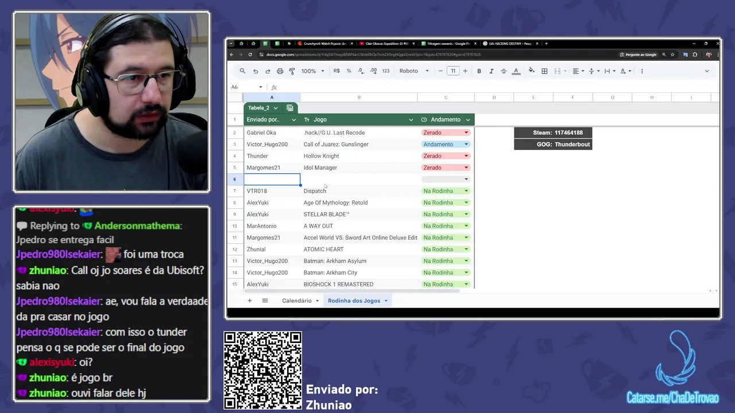Open the Jogo column dropdown
The image size is (735, 413).
(x=411, y=120)
